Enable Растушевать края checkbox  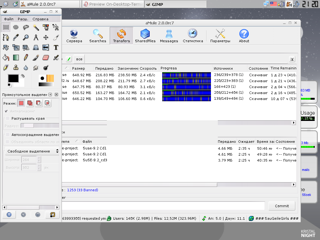point(8,118)
